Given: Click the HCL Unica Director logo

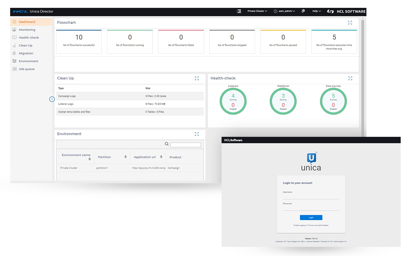Looking at the screenshot, I should [33, 11].
